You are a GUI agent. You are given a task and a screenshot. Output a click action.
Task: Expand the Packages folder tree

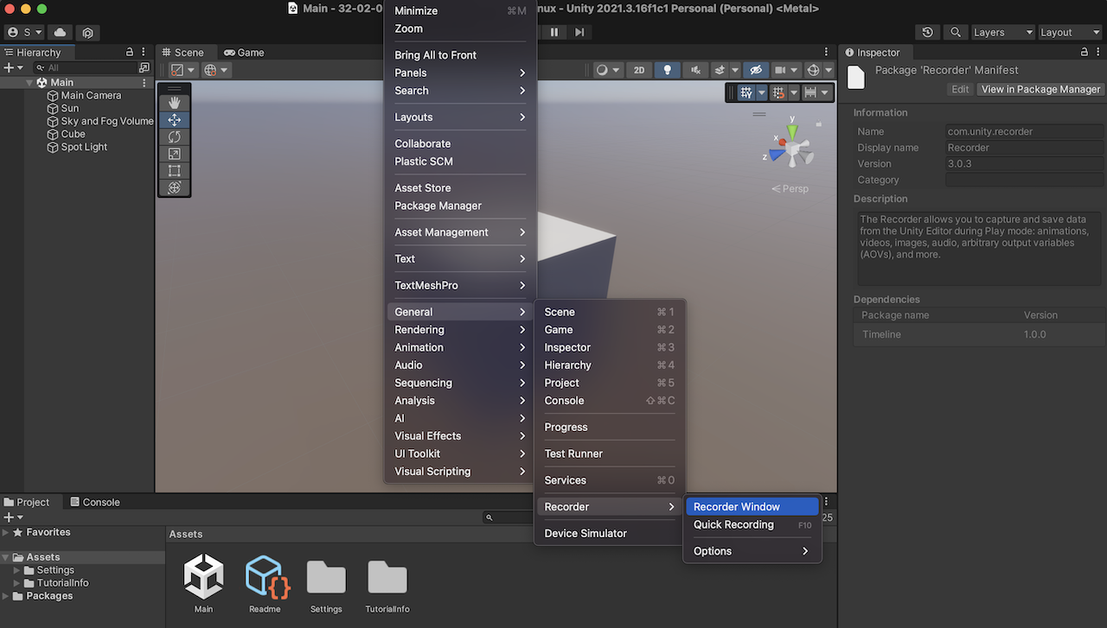coord(6,596)
